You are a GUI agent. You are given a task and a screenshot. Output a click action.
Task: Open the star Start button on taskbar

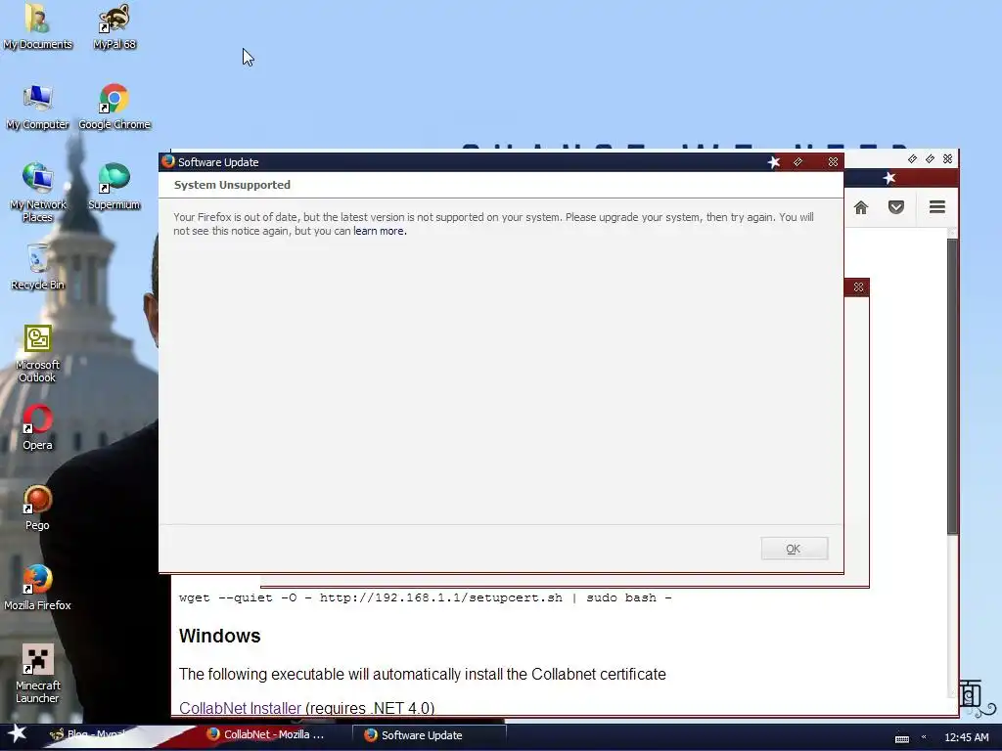17,734
